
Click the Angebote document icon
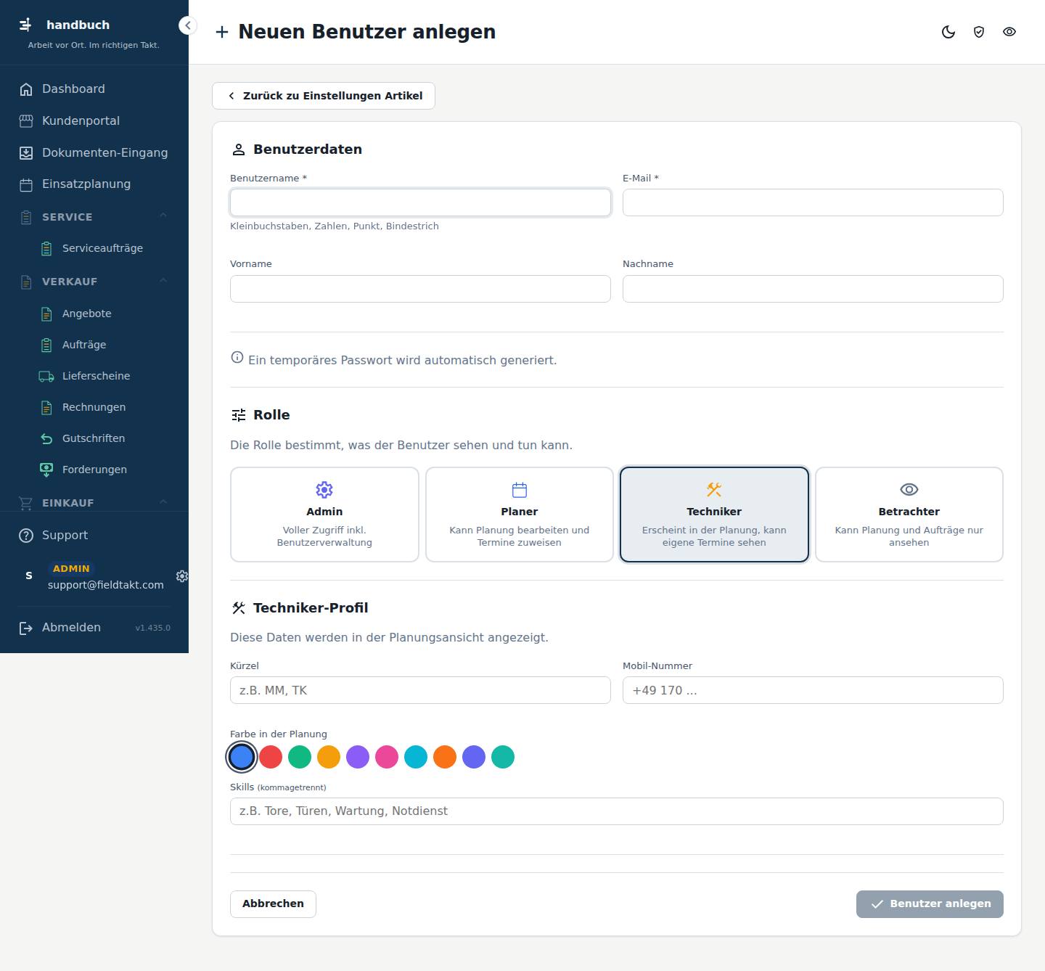tap(46, 314)
